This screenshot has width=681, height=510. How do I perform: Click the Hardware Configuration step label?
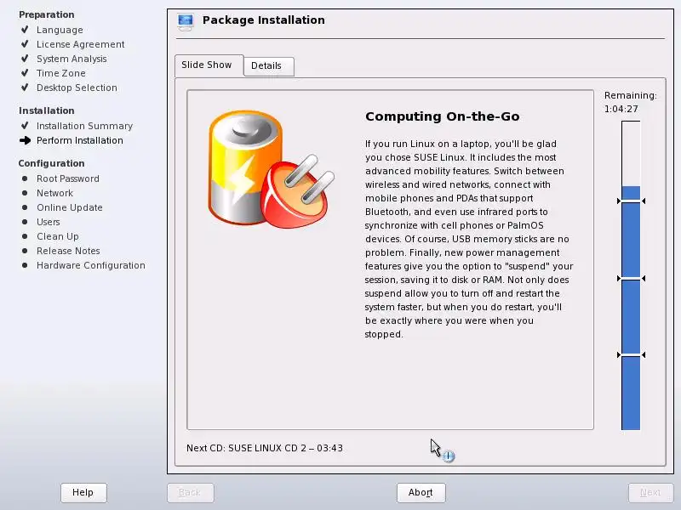pyautogui.click(x=91, y=265)
